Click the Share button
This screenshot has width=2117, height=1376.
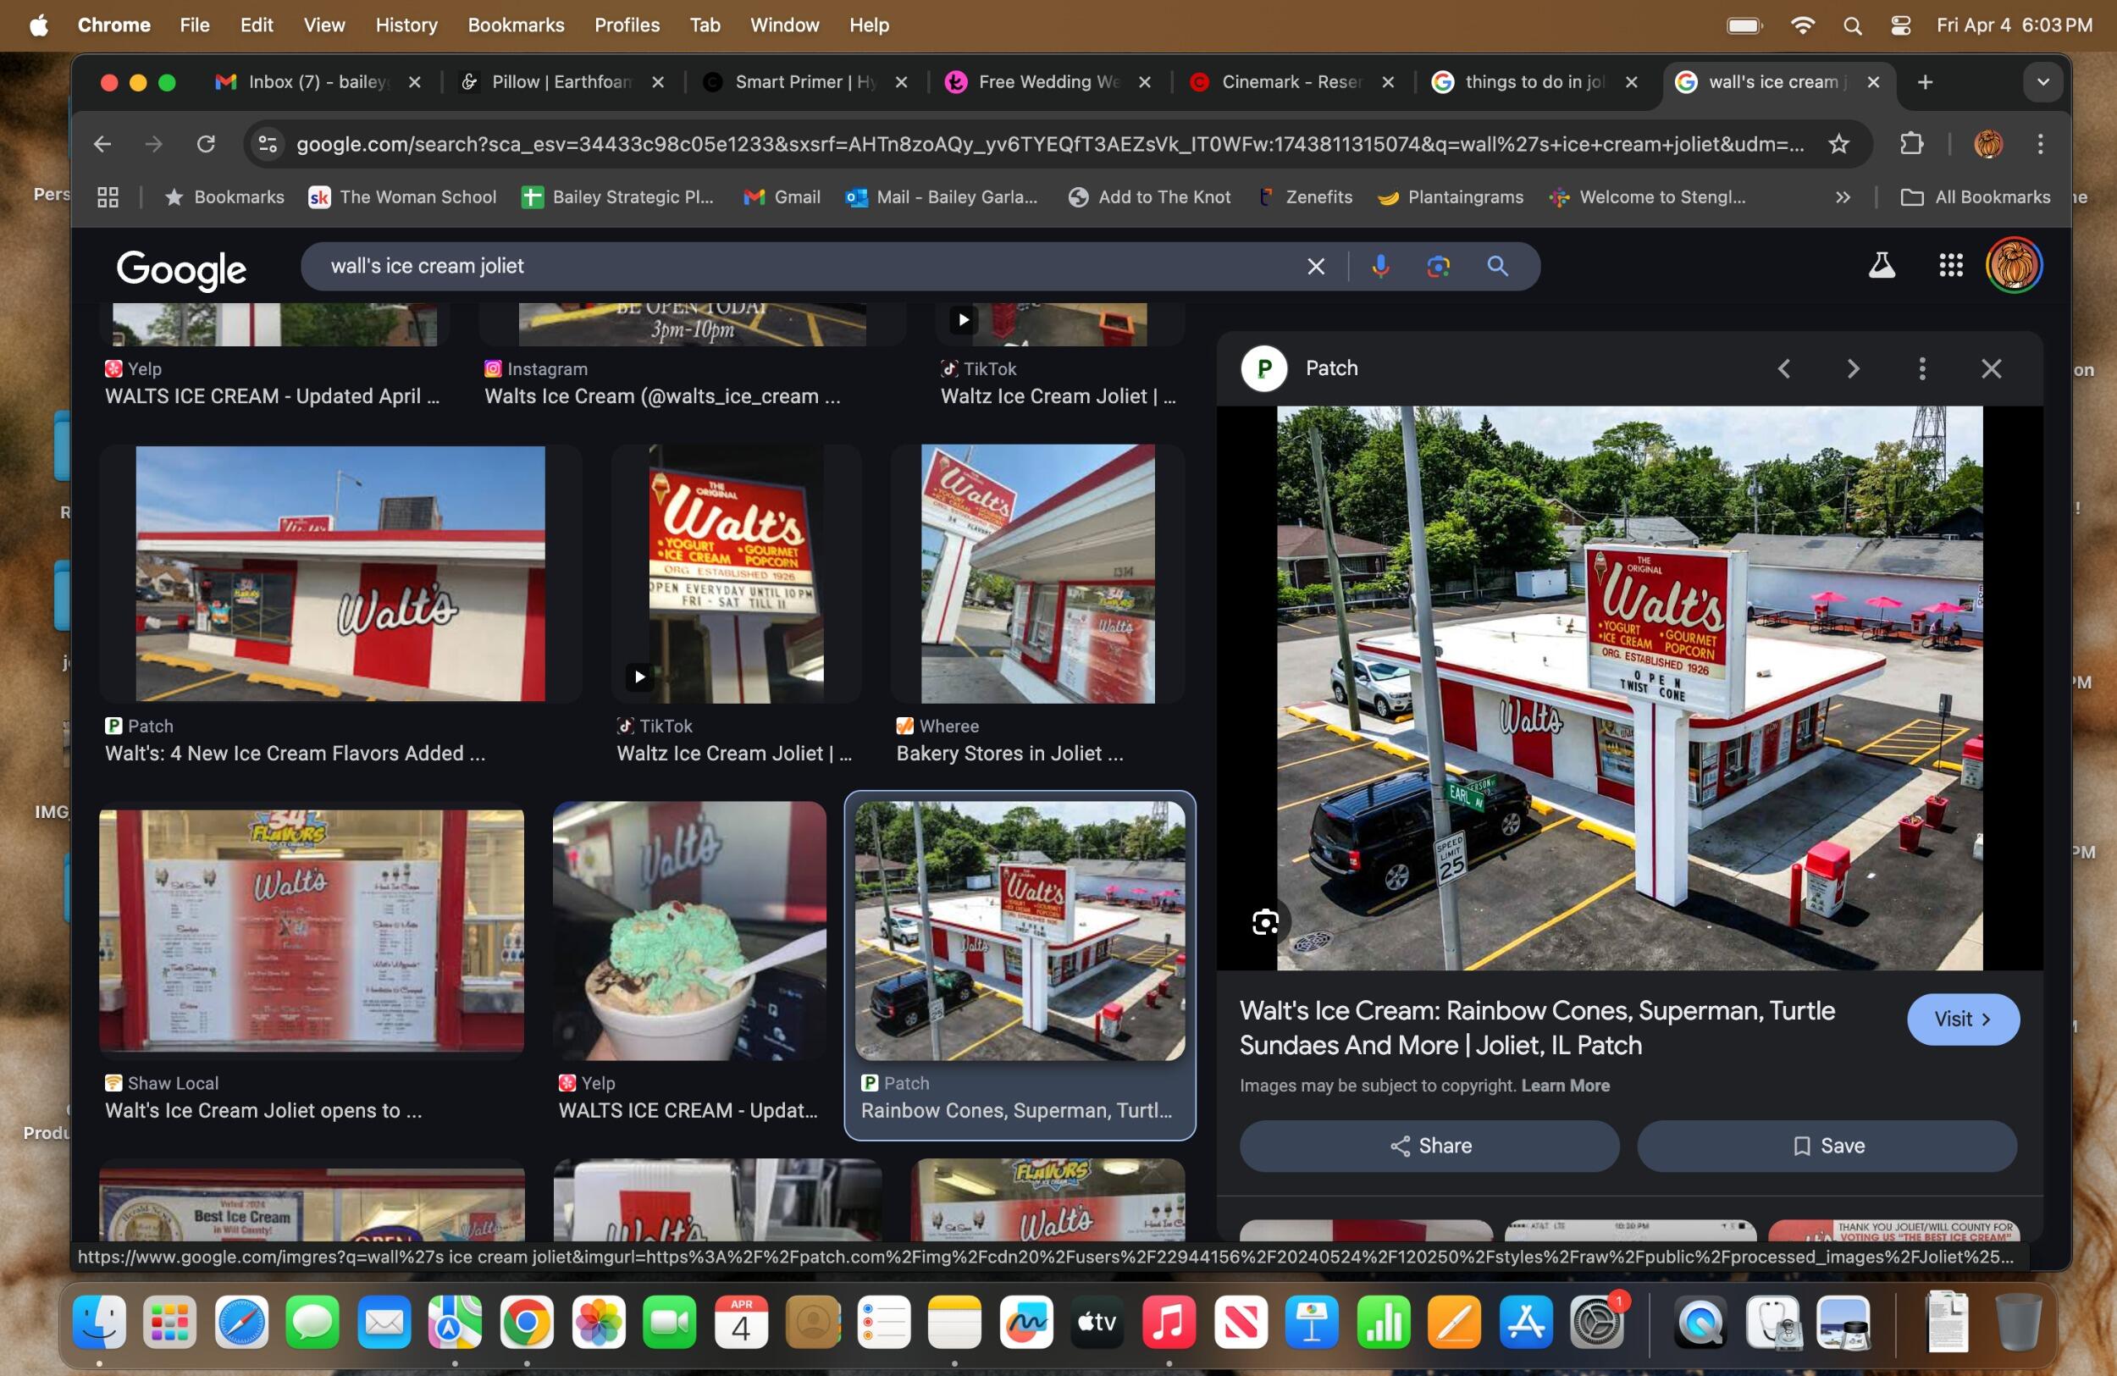click(1429, 1146)
